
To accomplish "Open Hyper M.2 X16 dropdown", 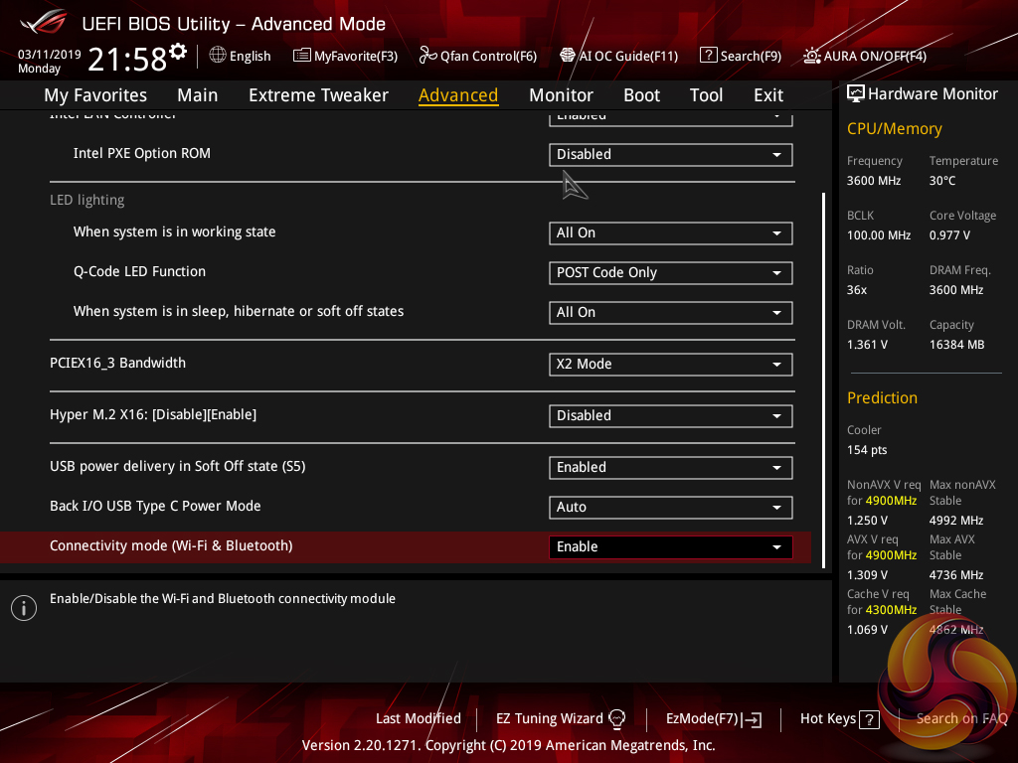I will (671, 416).
